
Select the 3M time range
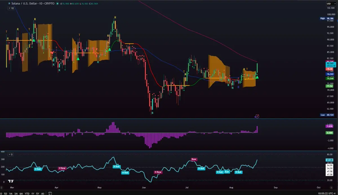[16, 194]
